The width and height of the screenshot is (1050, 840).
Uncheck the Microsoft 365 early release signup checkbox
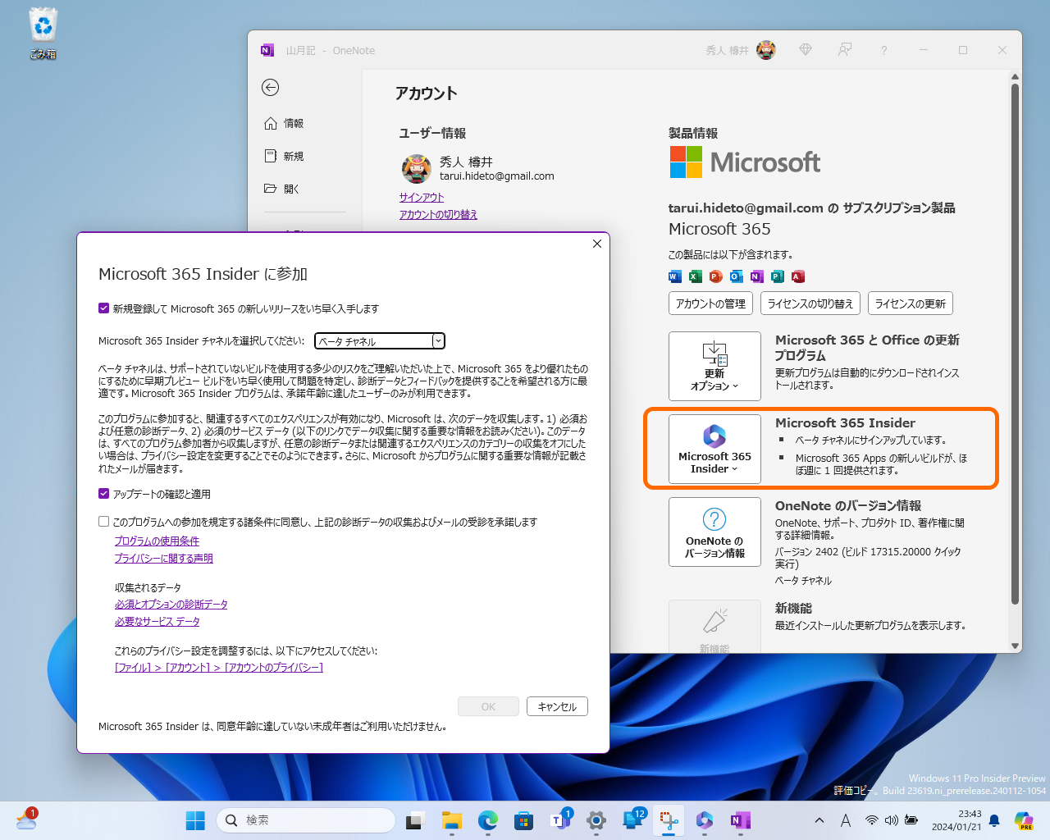(103, 308)
